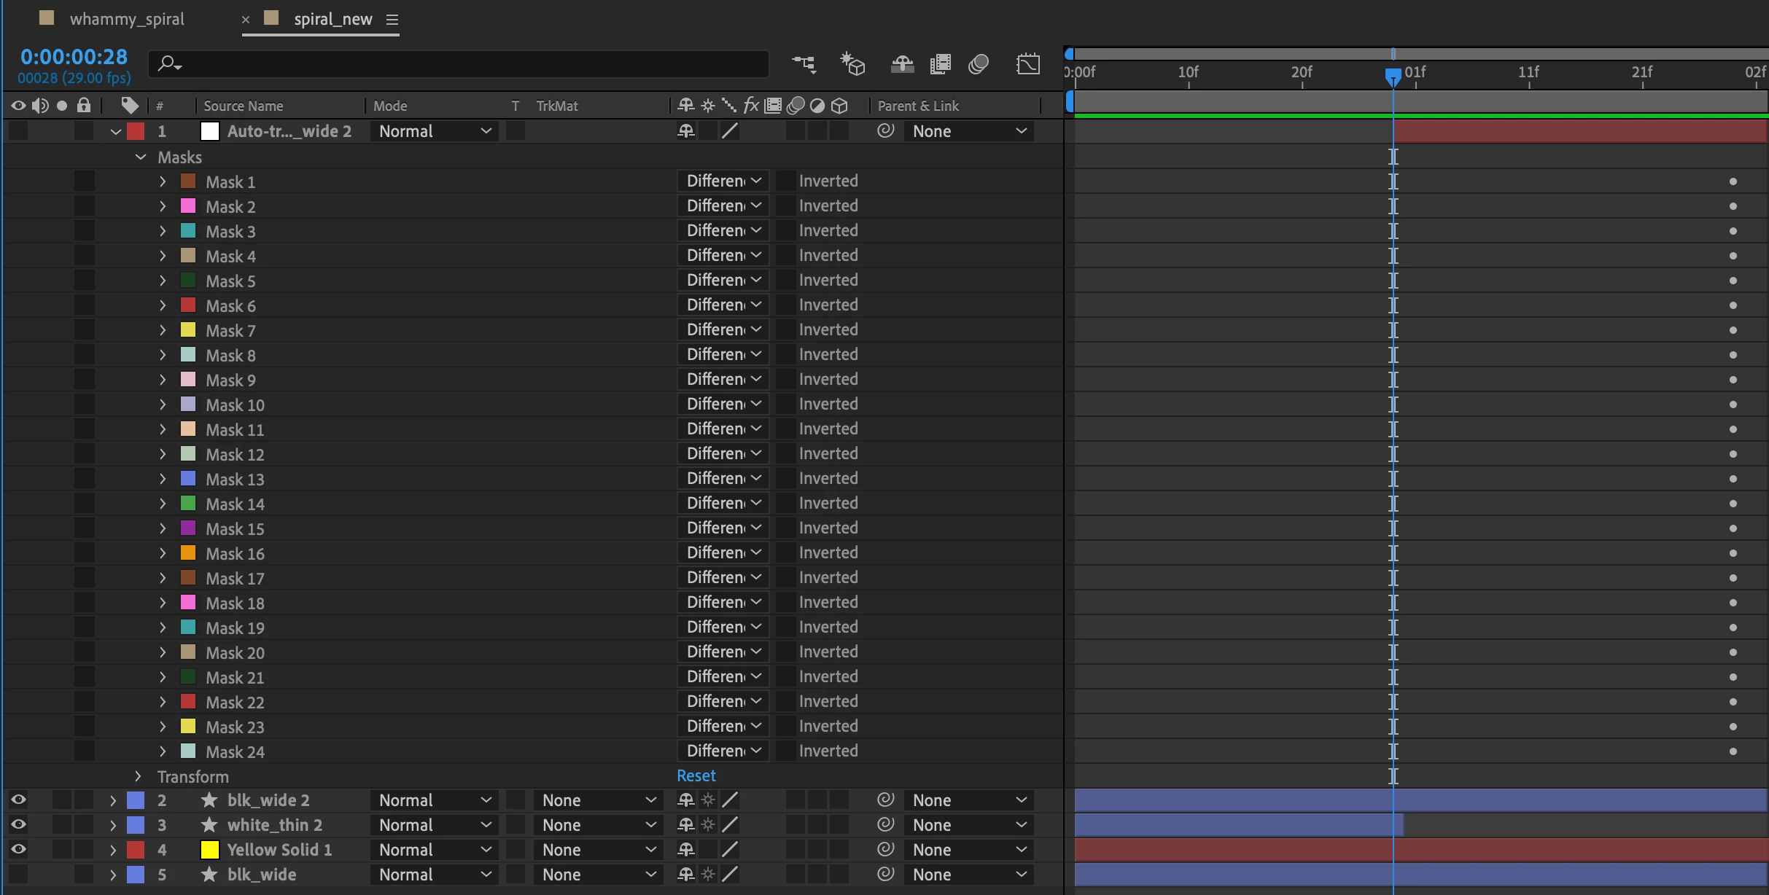Viewport: 1769px width, 895px height.
Task: Toggle visibility of white_thin 2 layer
Action: (18, 824)
